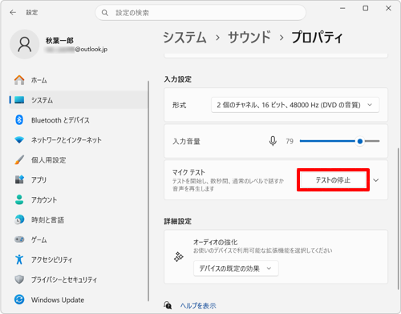The height and width of the screenshot is (314, 401).
Task: Click ヘルプを表示 link
Action: click(x=198, y=305)
